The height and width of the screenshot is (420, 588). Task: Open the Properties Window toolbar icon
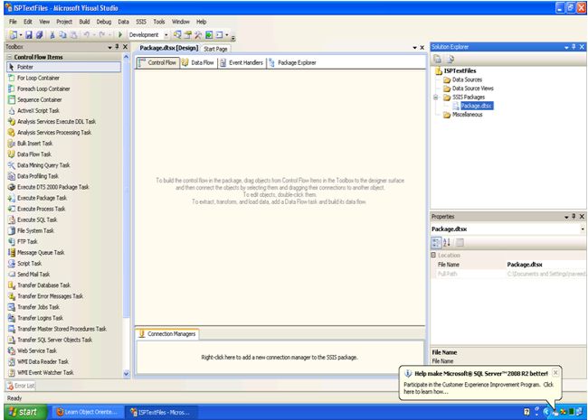pos(188,35)
